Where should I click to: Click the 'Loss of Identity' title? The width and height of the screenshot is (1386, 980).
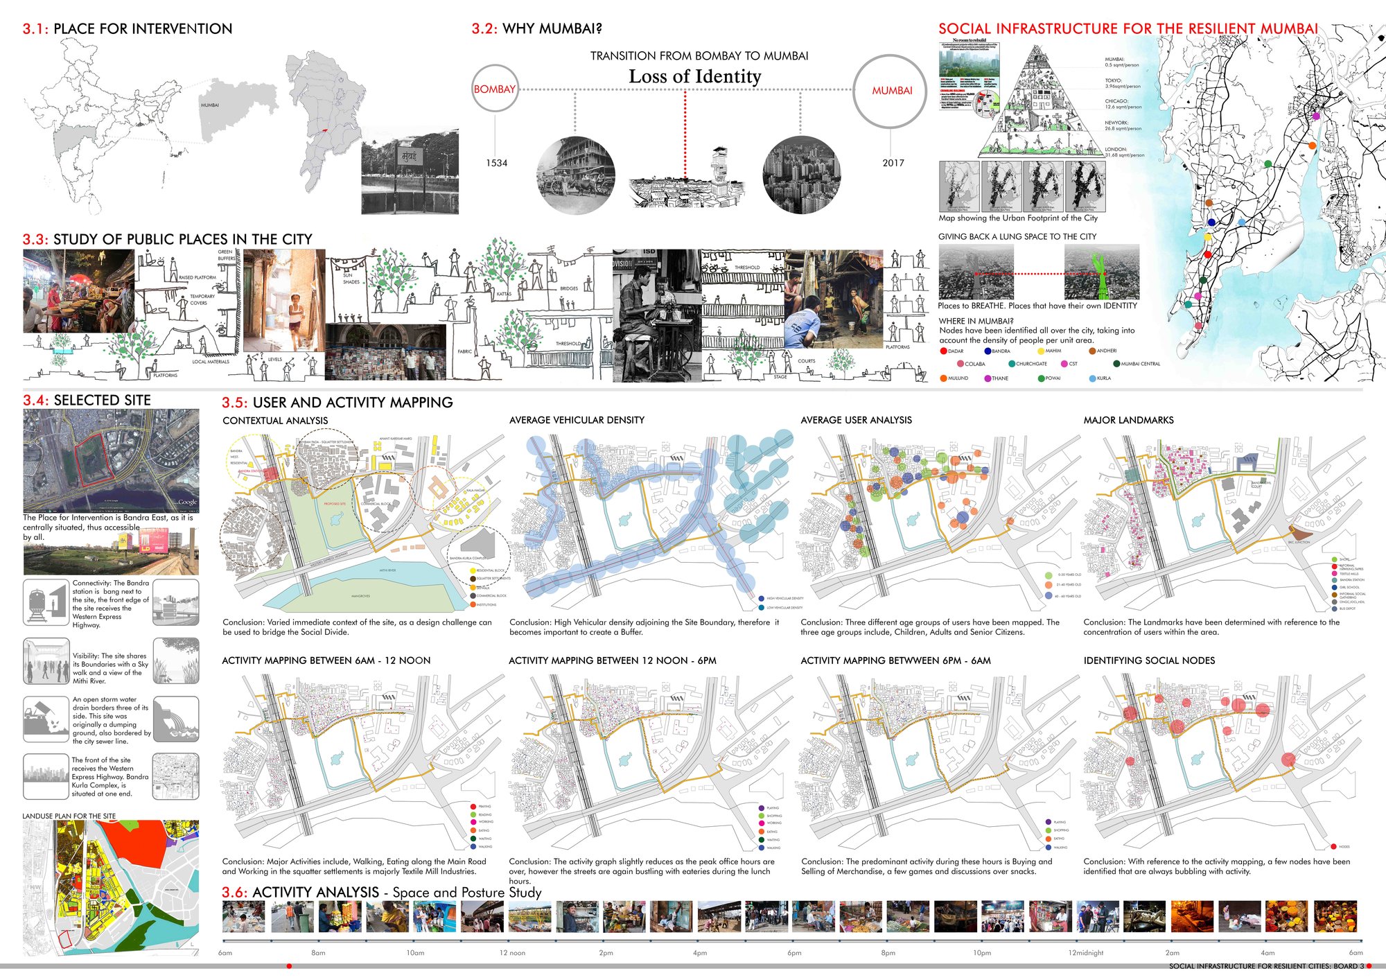pyautogui.click(x=695, y=76)
